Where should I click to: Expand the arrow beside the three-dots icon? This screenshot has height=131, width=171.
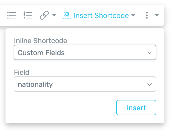157,15
